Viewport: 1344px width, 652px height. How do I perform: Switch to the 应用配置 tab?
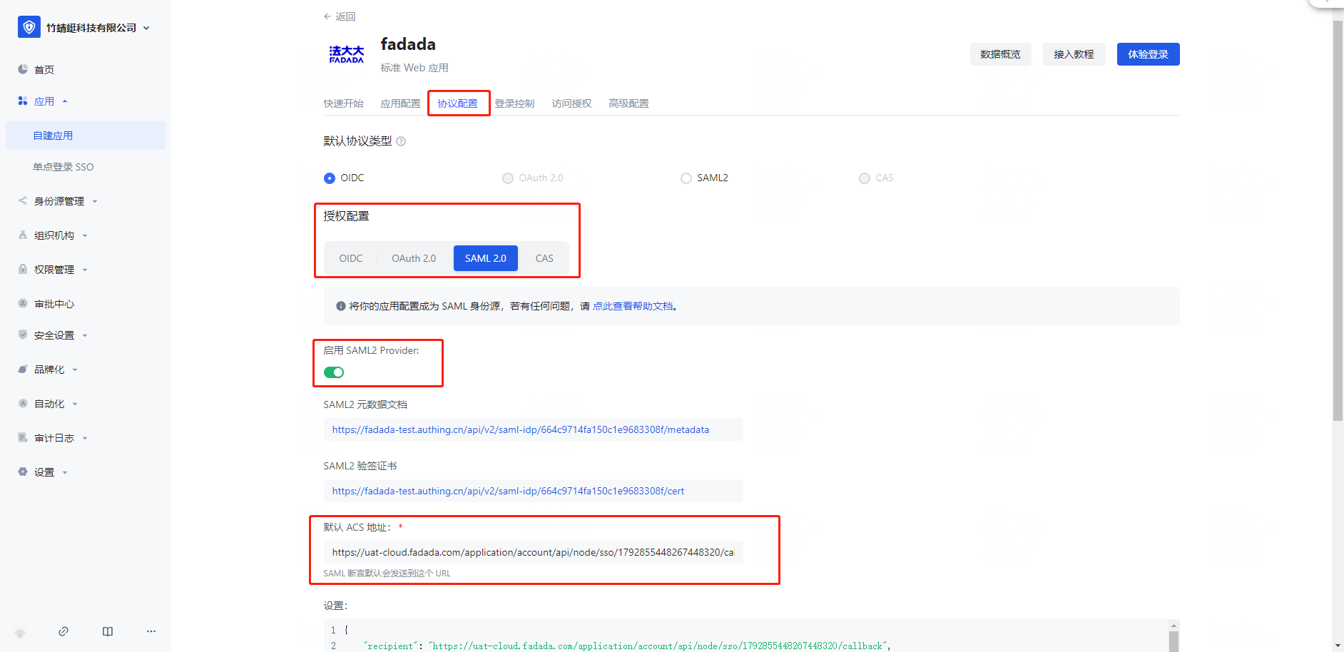click(401, 103)
